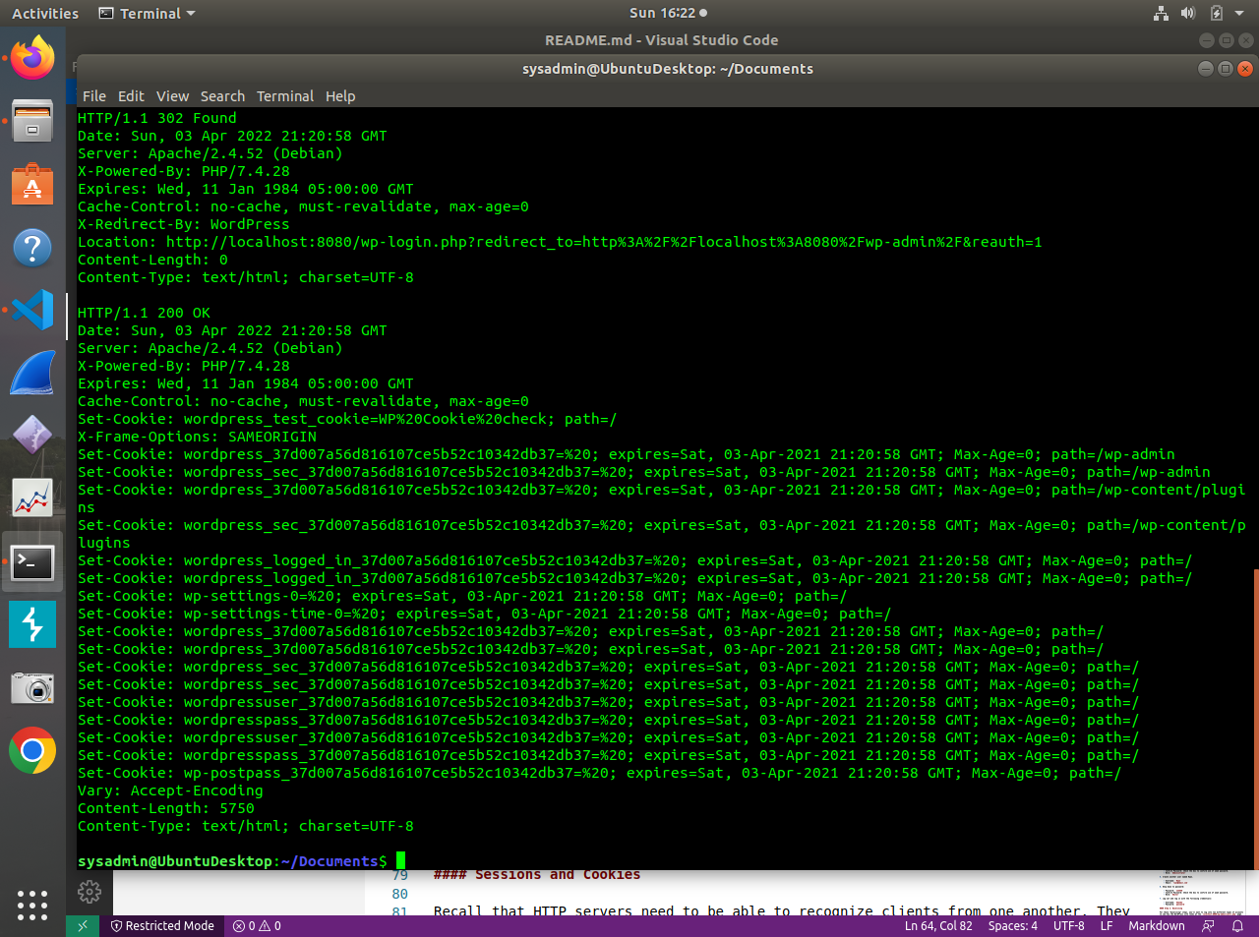Viewport: 1259px width, 937px height.
Task: Launch the Screenshot camera app from the dock
Action: [x=32, y=688]
